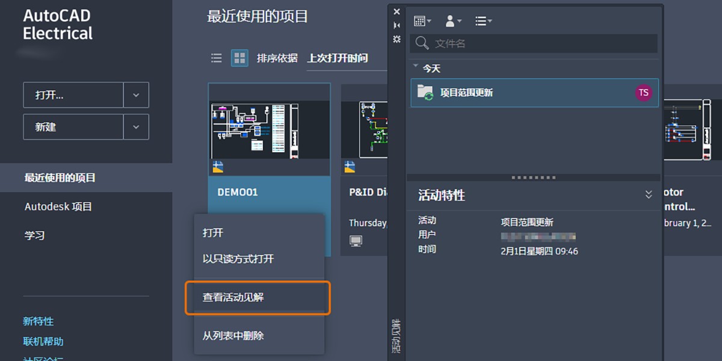Image resolution: width=722 pixels, height=361 pixels.
Task: Switch to list view of recent projects
Action: 216,58
